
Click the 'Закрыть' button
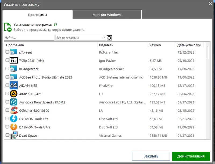151,156
